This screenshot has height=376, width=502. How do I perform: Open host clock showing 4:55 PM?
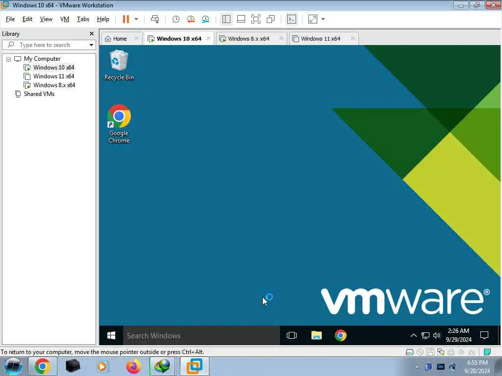[x=477, y=367]
